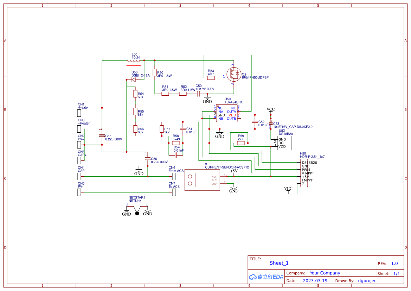Select the C52 0.01uF capacitor symbol
This screenshot has width=411, height=291.
(255, 122)
